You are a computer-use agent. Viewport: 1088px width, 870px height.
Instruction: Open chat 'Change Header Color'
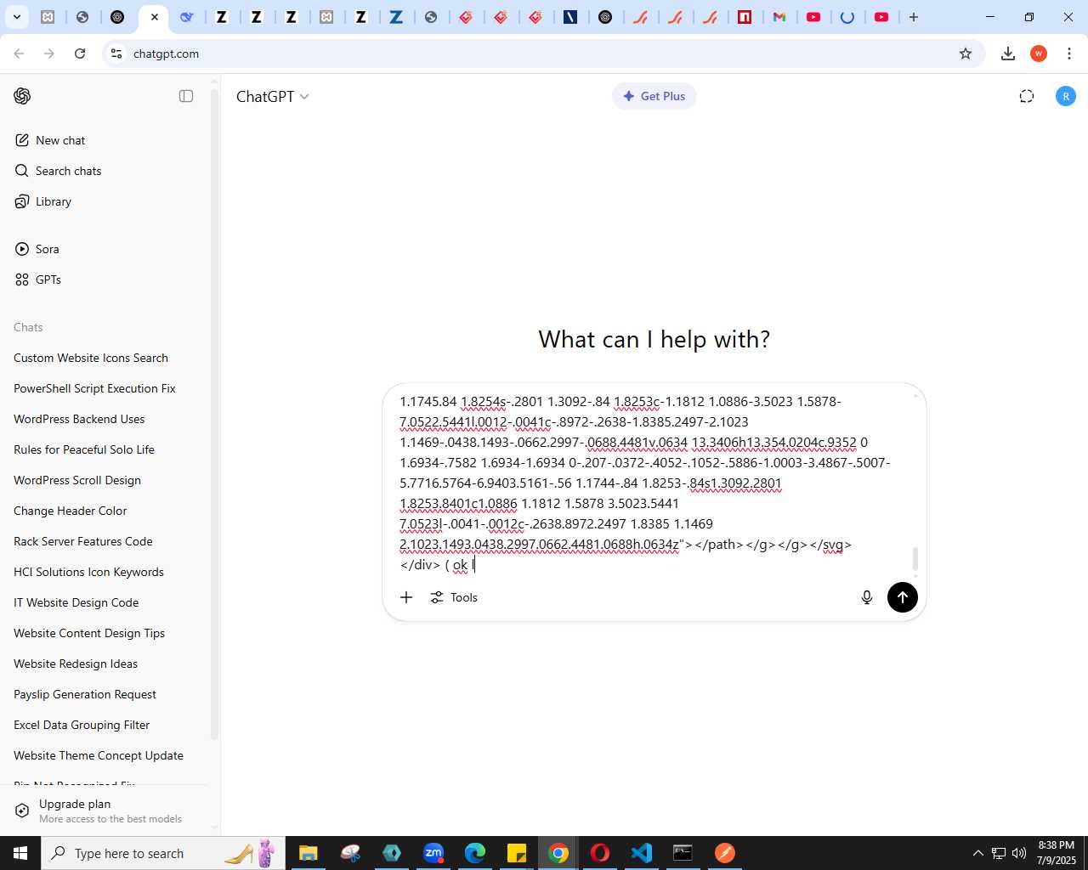tap(70, 511)
